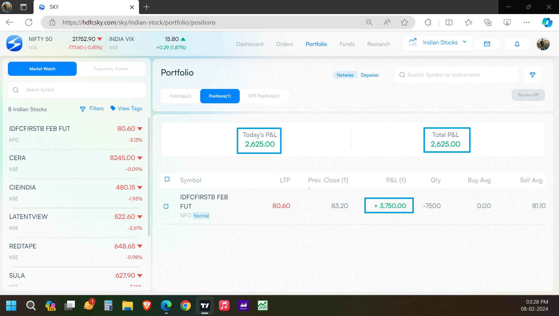Switch to the Frequently Viewed button
This screenshot has width=559, height=316.
click(111, 69)
